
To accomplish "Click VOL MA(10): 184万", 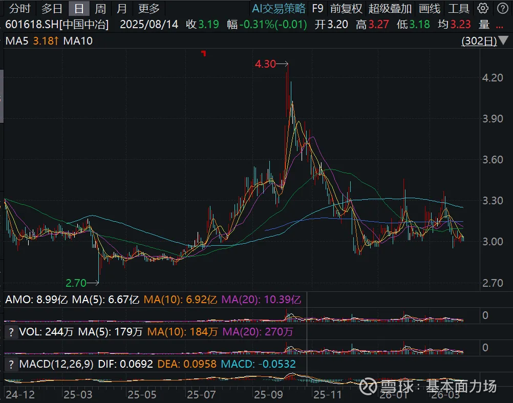I will pyautogui.click(x=183, y=332).
